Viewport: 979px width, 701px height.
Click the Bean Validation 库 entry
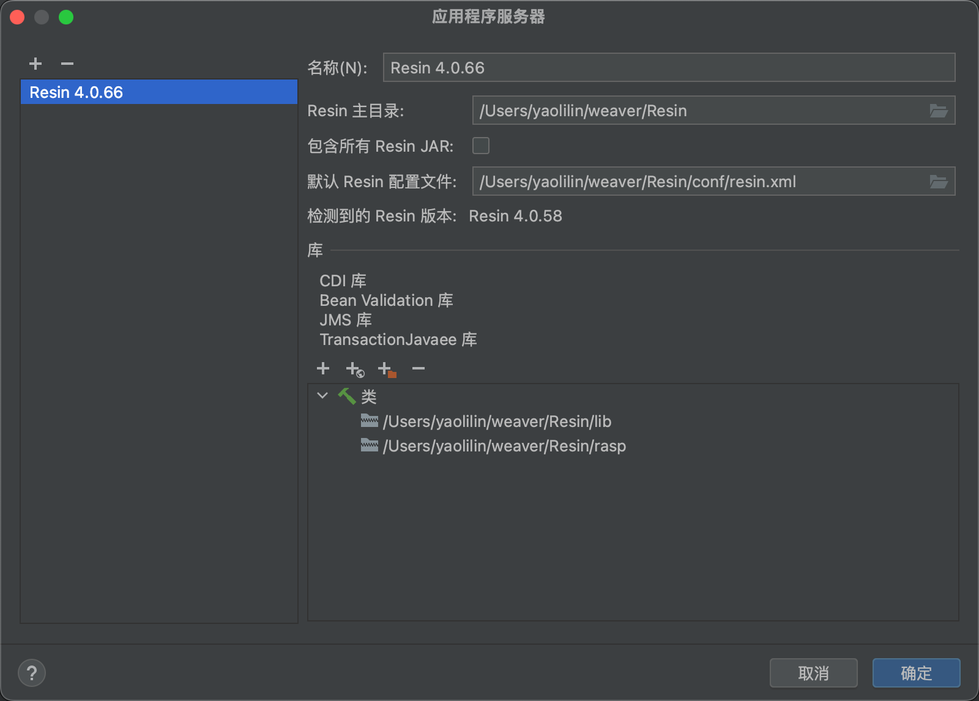[x=386, y=300]
